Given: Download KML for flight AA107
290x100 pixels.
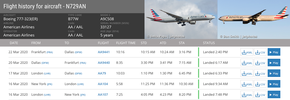Looking at the screenshot, I should (247, 95).
